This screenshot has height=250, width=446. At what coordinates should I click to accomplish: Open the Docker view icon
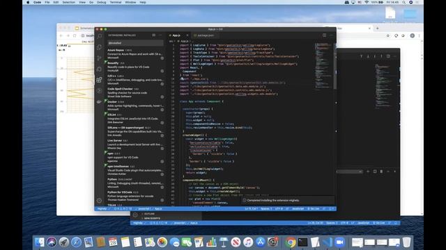click(99, 101)
